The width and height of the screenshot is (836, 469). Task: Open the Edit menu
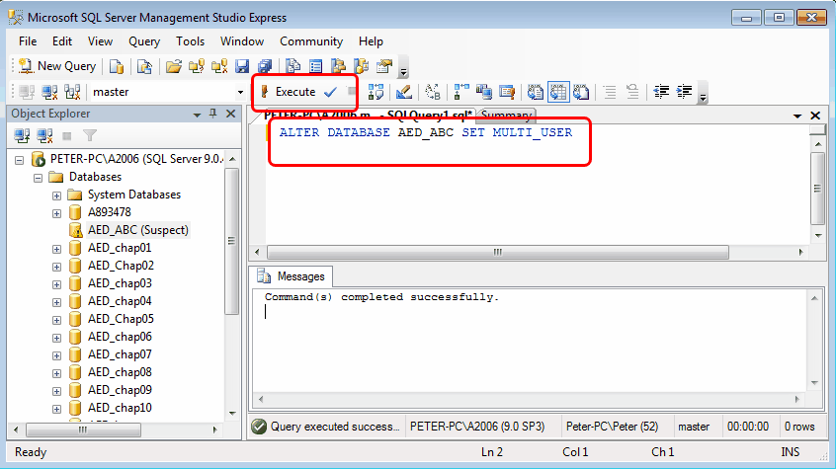click(62, 41)
